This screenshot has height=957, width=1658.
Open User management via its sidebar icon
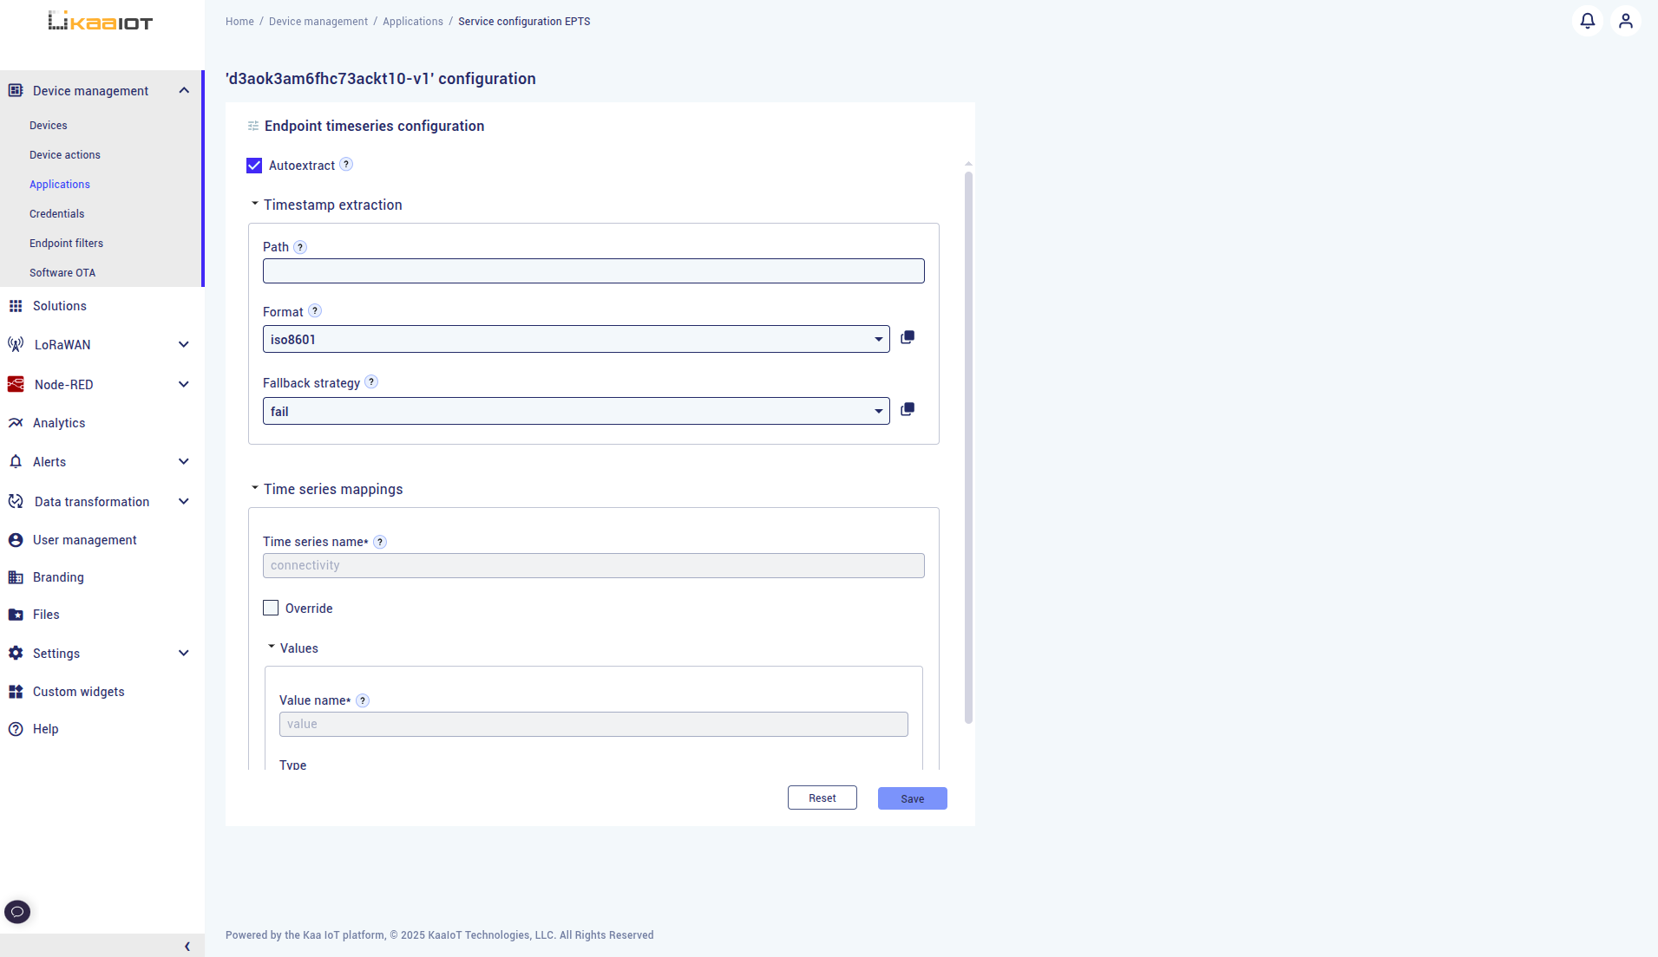click(x=16, y=539)
